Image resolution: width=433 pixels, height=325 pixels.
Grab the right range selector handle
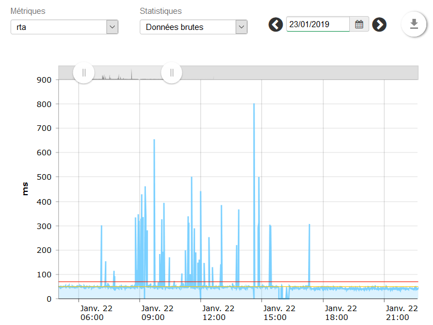pyautogui.click(x=171, y=73)
